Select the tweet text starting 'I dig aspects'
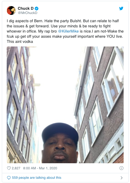Image resolution: width=130 pixels, height=183 pixels. 65,31
